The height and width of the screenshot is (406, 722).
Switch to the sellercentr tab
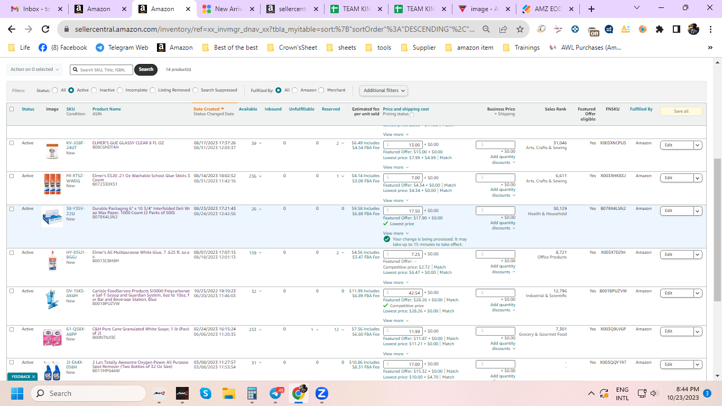coord(292,9)
